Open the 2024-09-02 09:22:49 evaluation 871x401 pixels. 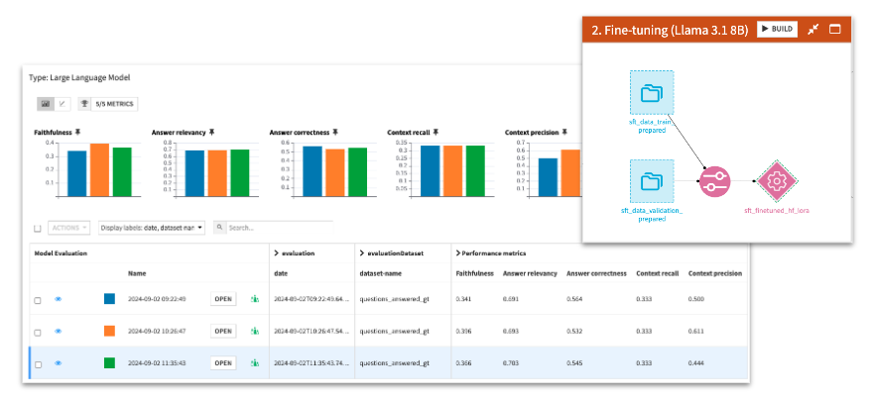coord(223,299)
